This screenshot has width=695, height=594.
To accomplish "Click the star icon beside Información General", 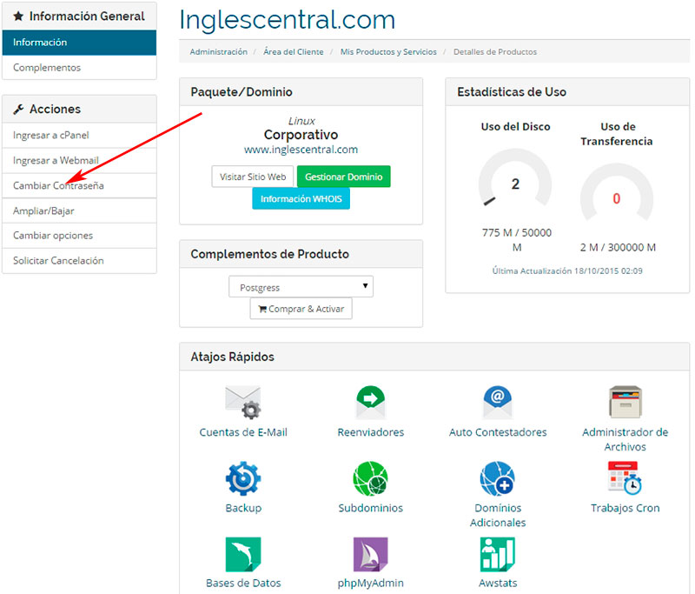I will (x=18, y=17).
